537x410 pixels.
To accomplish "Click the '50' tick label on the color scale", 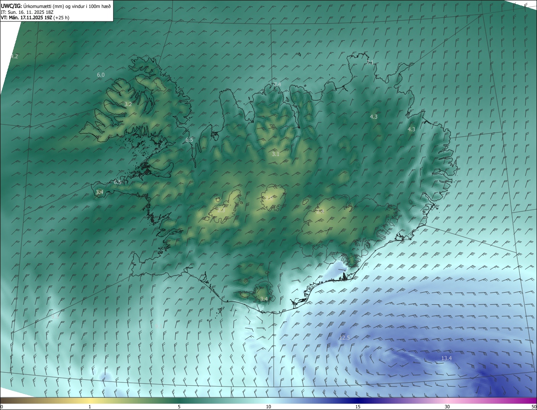I will coord(533,407).
